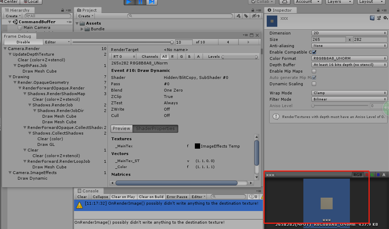Click Disable to stop the Frame Debugger
The image size is (389, 229).
pyautogui.click(x=23, y=42)
